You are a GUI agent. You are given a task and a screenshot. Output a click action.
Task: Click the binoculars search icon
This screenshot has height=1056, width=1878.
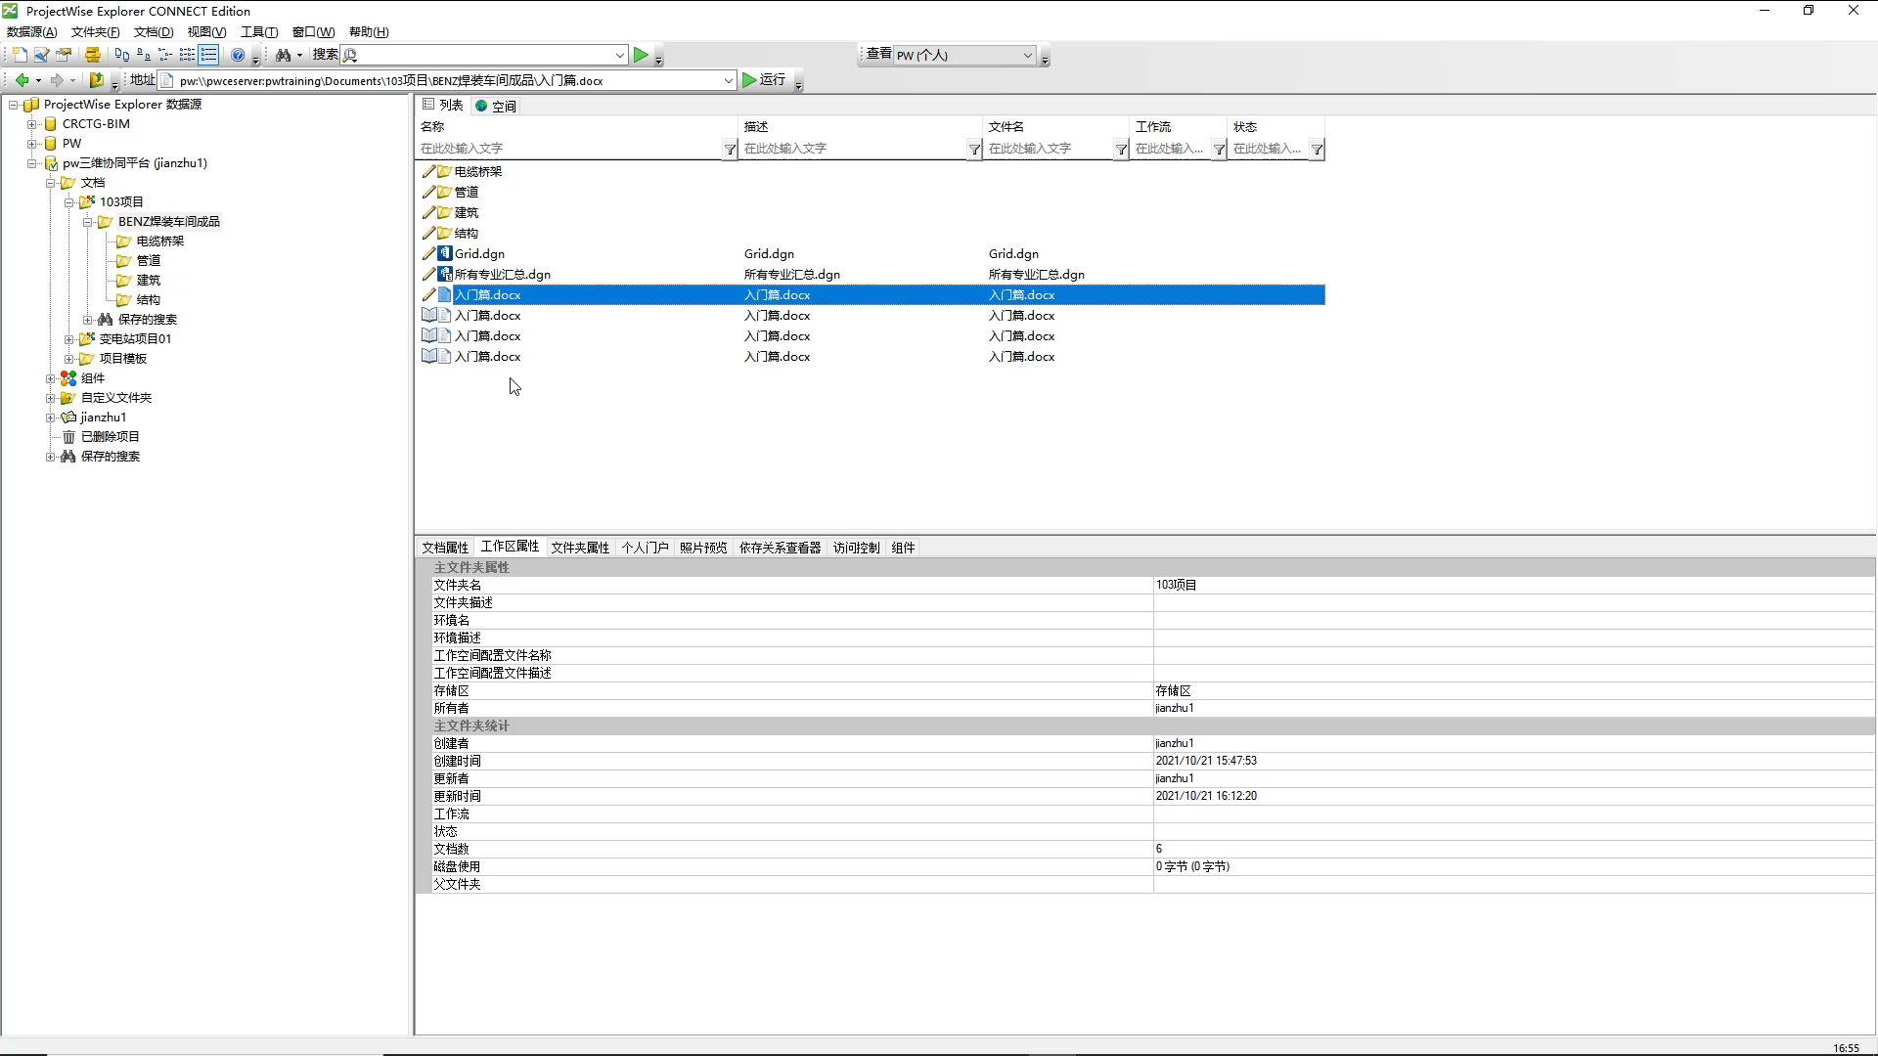283,55
